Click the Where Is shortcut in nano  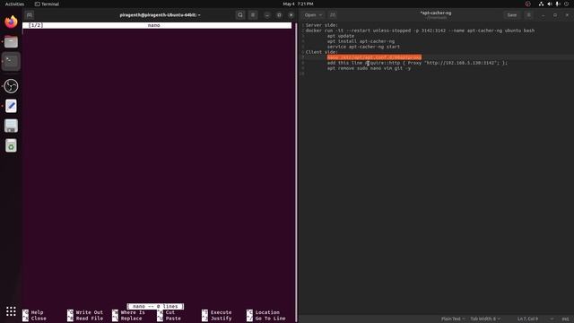pos(129,312)
